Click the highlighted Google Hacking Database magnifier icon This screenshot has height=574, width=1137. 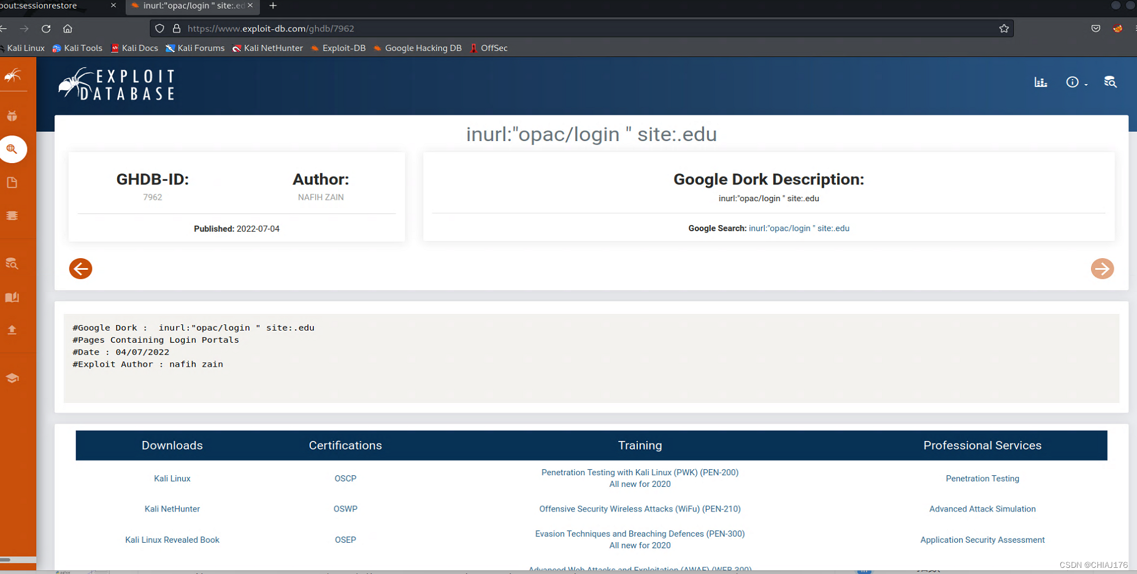tap(13, 149)
